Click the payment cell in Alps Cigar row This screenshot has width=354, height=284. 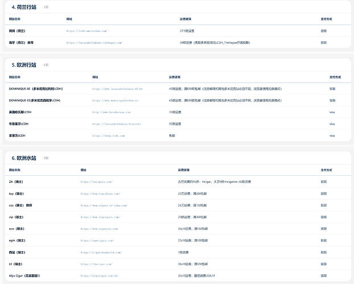(324, 276)
